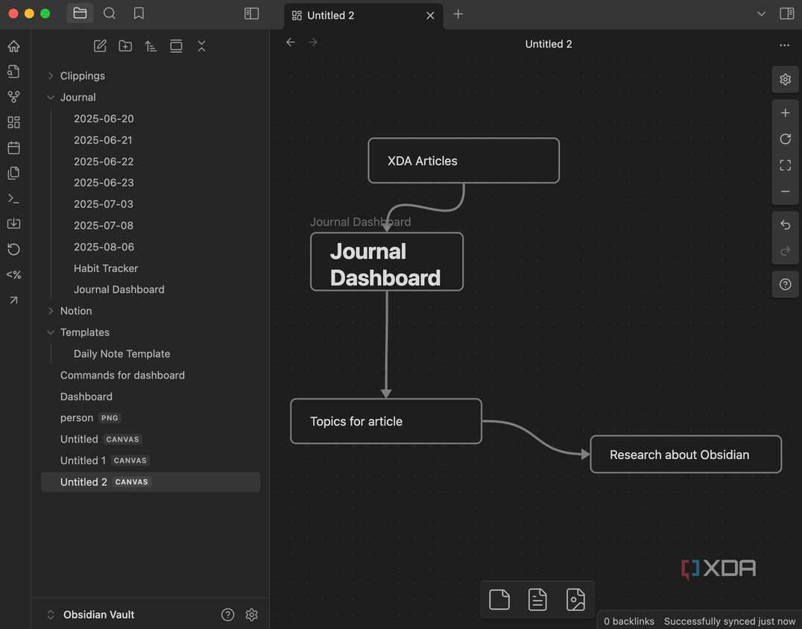Click the Templater ribbon icon
Viewport: 802px width, 629px height.
pyautogui.click(x=14, y=274)
